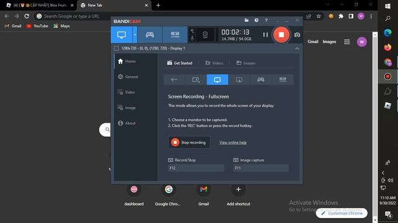Select Bandicam game recording mode
This screenshot has height=223, width=398.
click(149, 35)
